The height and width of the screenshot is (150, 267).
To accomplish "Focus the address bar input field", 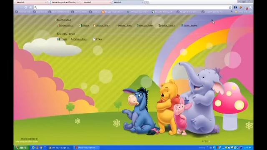I will pyautogui.click(x=133, y=7).
